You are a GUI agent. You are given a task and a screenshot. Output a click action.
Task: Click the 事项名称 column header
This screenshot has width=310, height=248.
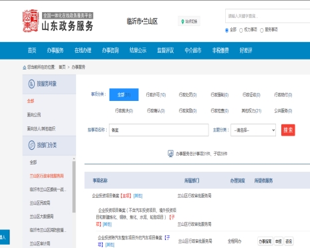pyautogui.click(x=100, y=180)
